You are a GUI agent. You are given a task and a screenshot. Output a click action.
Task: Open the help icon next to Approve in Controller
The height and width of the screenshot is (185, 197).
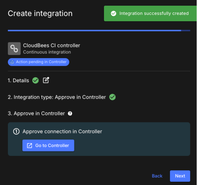(x=70, y=113)
